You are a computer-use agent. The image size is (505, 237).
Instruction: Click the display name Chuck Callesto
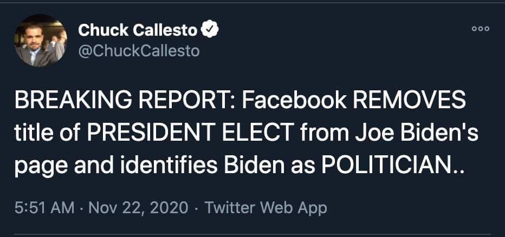point(138,30)
